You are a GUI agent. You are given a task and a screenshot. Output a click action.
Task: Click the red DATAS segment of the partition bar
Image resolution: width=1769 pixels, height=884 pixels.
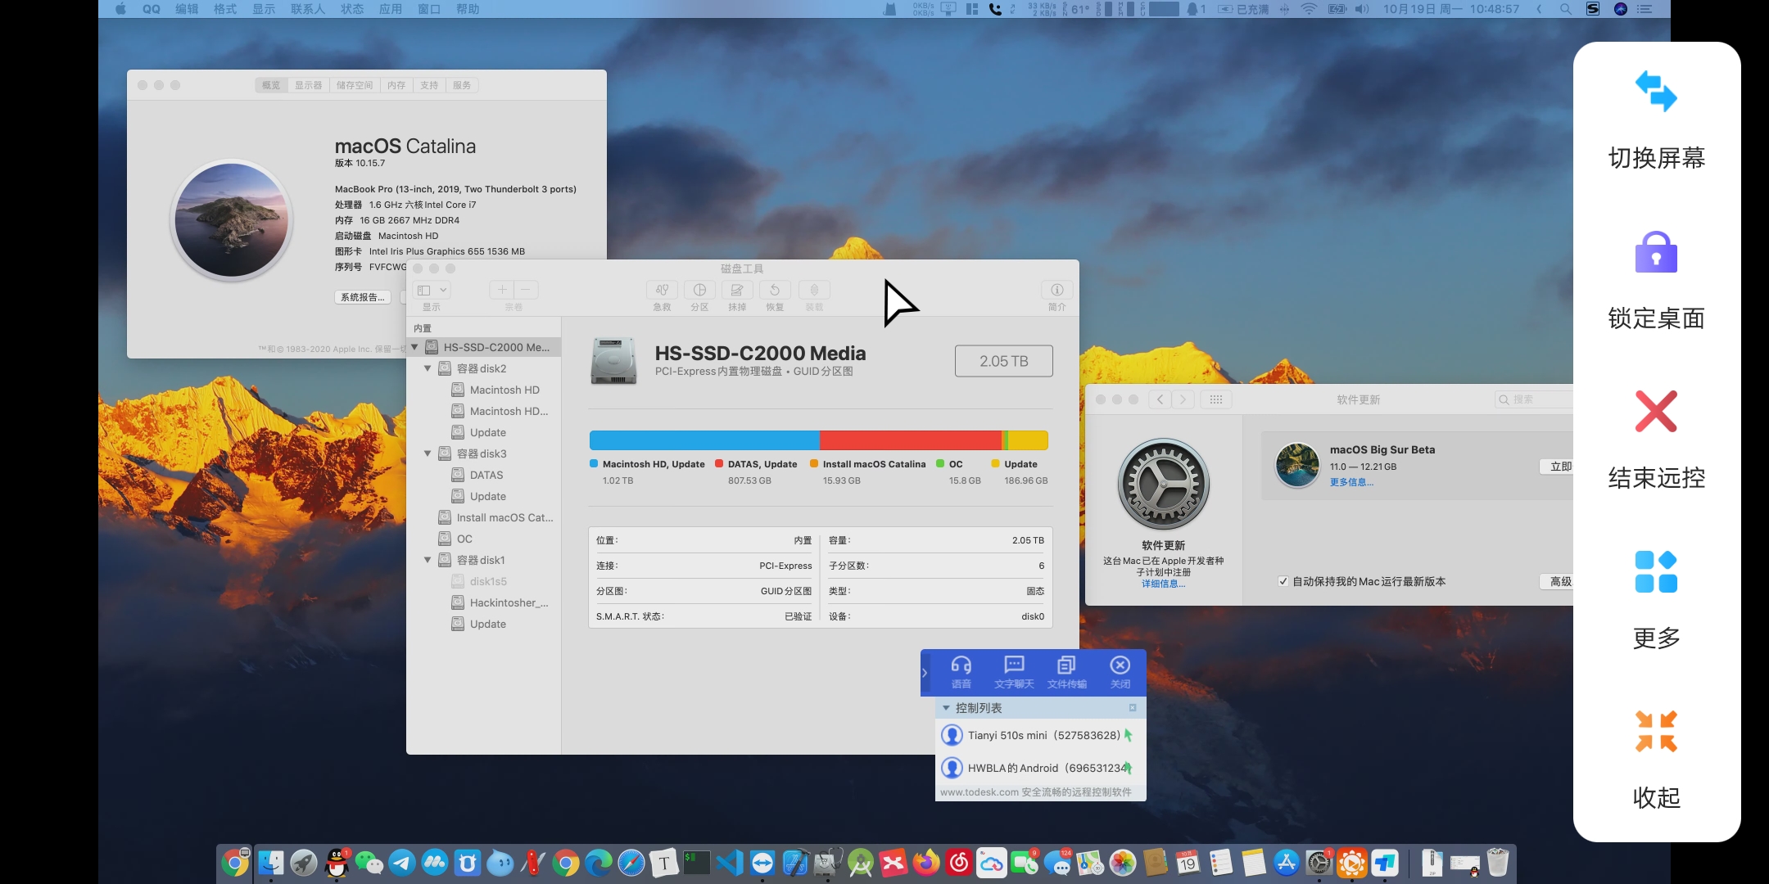click(x=910, y=440)
